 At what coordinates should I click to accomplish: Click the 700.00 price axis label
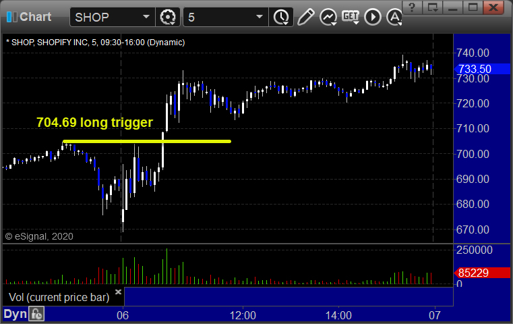point(473,154)
